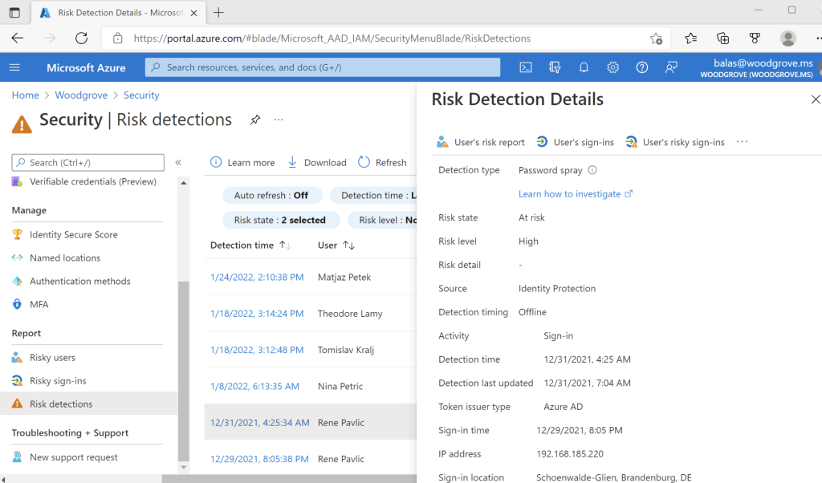Open the notifications bell
The image size is (822, 483).
point(584,67)
